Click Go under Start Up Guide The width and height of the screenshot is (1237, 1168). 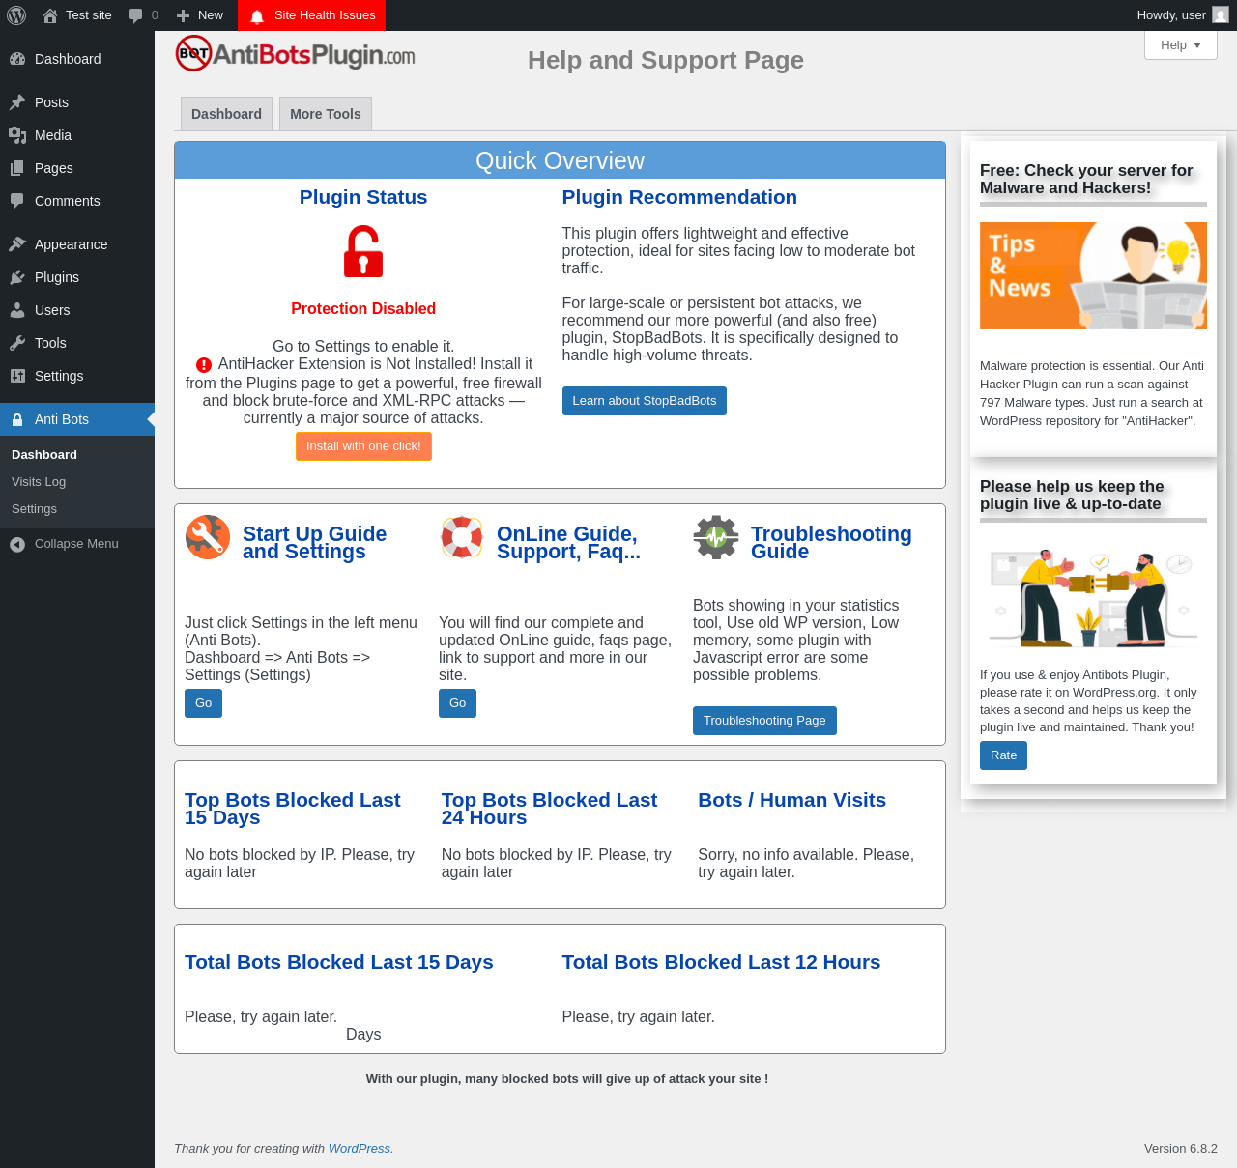(x=203, y=703)
